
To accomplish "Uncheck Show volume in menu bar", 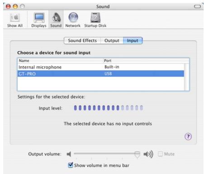I will (71, 165).
